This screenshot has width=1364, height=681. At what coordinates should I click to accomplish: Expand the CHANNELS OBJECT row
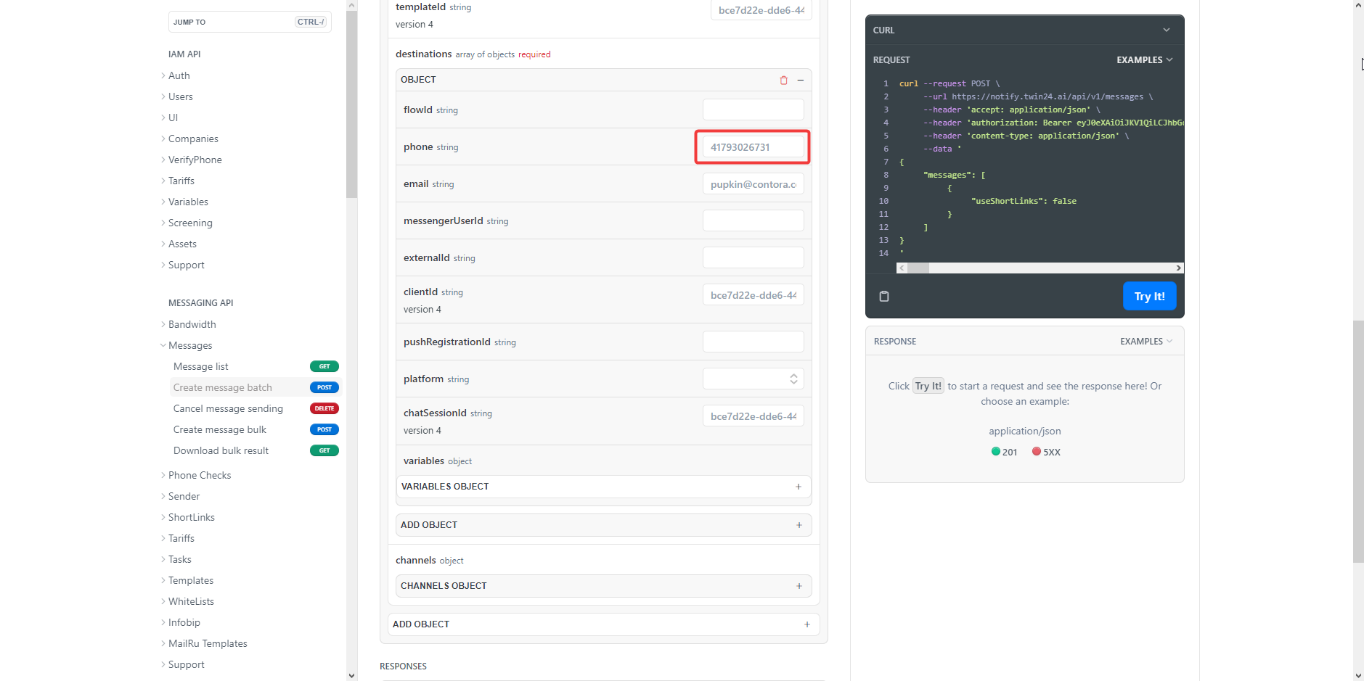[x=603, y=586]
